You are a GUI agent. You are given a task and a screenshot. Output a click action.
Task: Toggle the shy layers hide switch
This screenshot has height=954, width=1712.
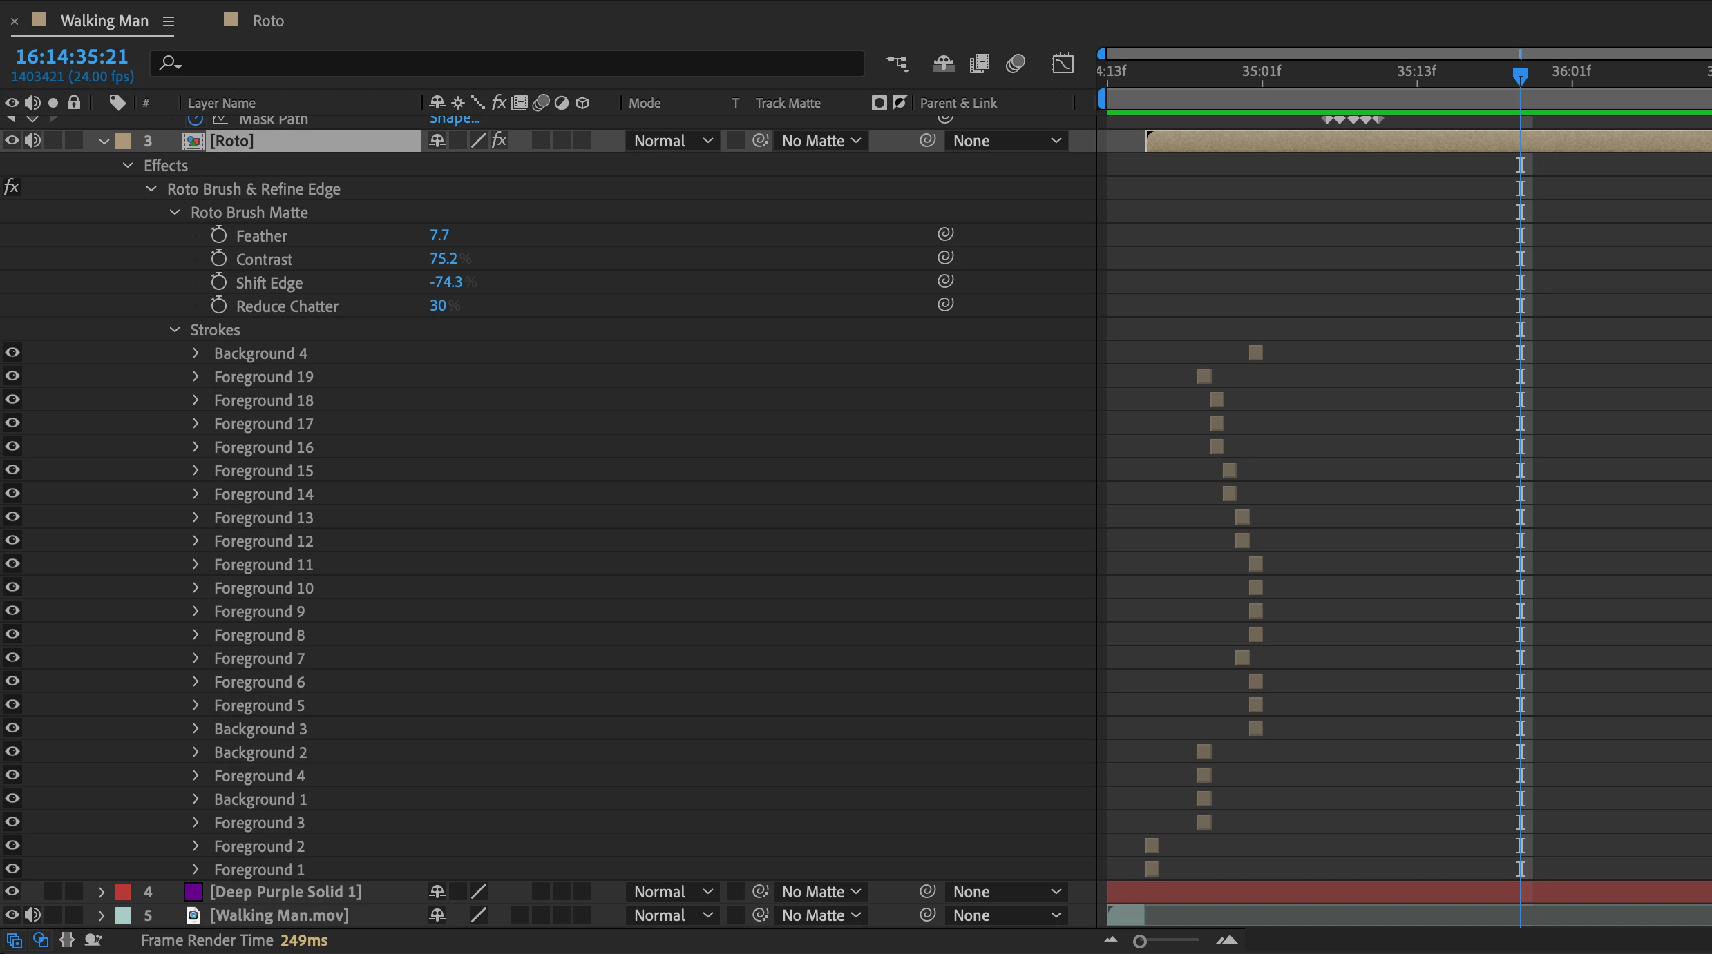[943, 64]
